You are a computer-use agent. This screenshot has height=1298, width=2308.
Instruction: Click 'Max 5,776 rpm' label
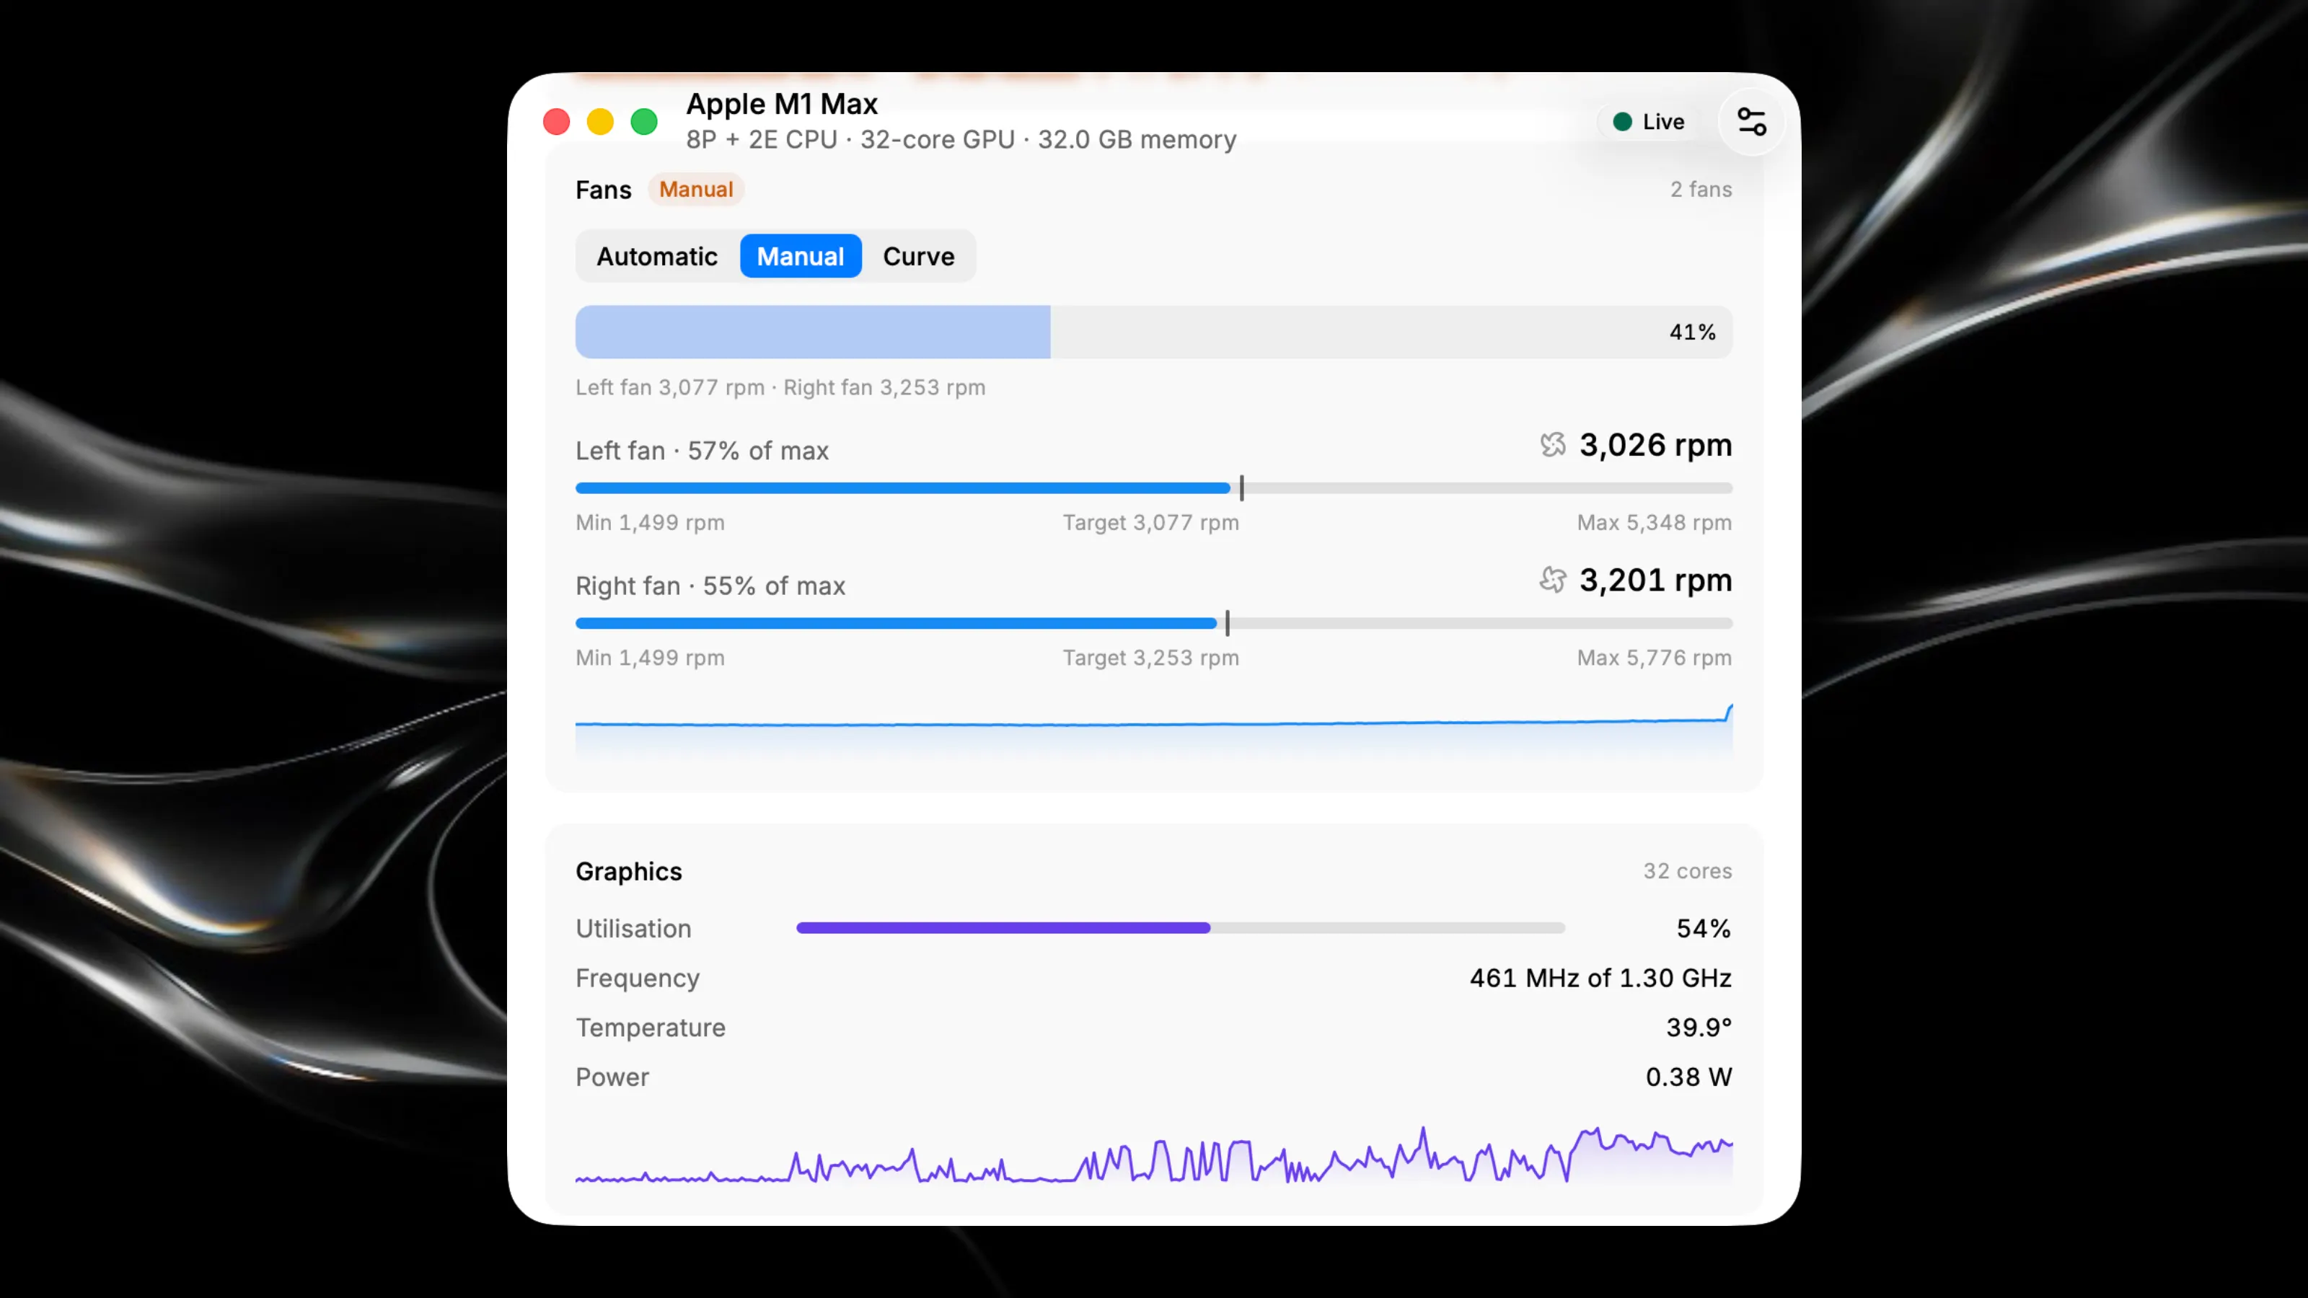(1655, 658)
